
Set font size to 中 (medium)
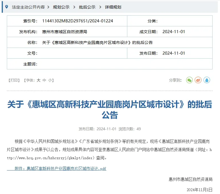[44, 80]
